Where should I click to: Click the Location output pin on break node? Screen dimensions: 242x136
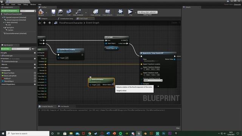[45, 65]
